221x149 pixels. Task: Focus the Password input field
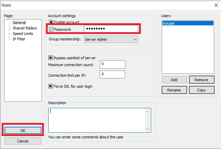pyautogui.click(x=111, y=29)
